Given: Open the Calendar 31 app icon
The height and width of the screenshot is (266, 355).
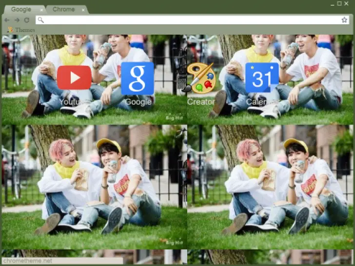Looking at the screenshot, I should pos(262,78).
